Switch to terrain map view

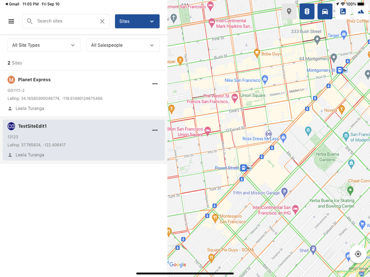coord(360,11)
